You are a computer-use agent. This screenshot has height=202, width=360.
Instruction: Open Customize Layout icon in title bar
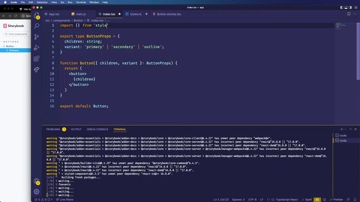tap(355, 7)
